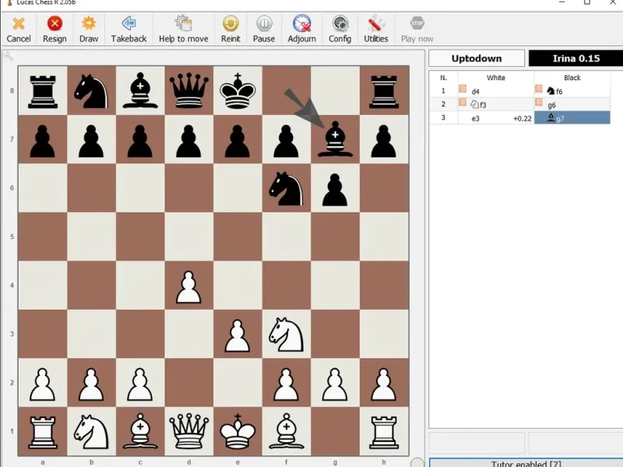The width and height of the screenshot is (623, 467).
Task: Click the round indicator below the board corner
Action: click(417, 462)
